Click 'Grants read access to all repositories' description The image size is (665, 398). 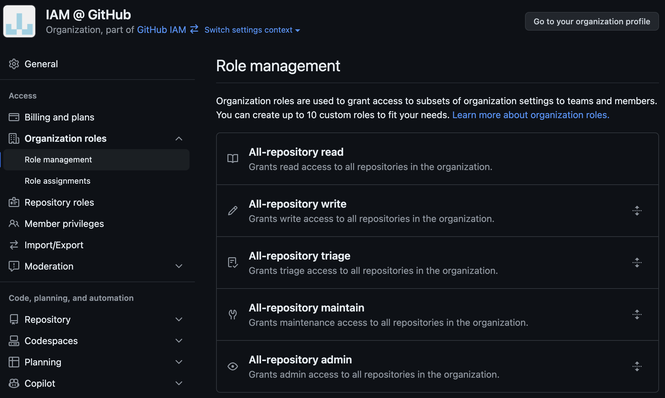click(370, 167)
